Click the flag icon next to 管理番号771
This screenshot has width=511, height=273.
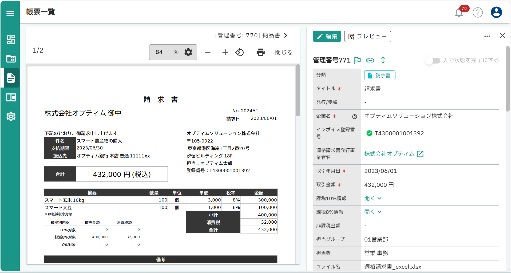(358, 60)
